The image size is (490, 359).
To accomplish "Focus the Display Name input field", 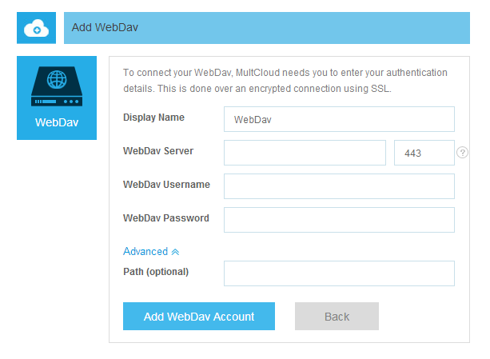I will tap(339, 119).
